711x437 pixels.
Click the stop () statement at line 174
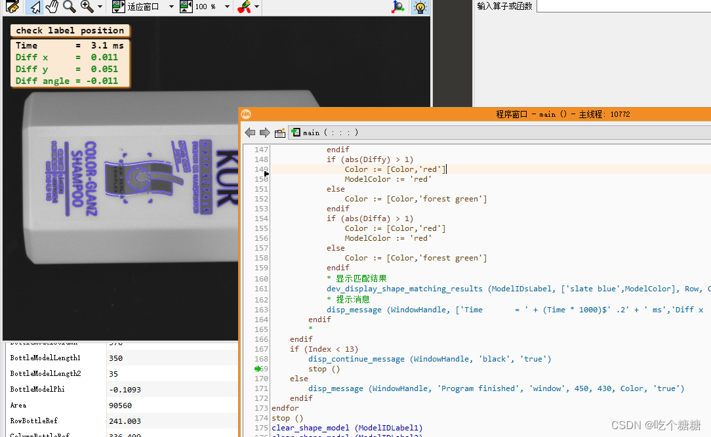[x=287, y=418]
